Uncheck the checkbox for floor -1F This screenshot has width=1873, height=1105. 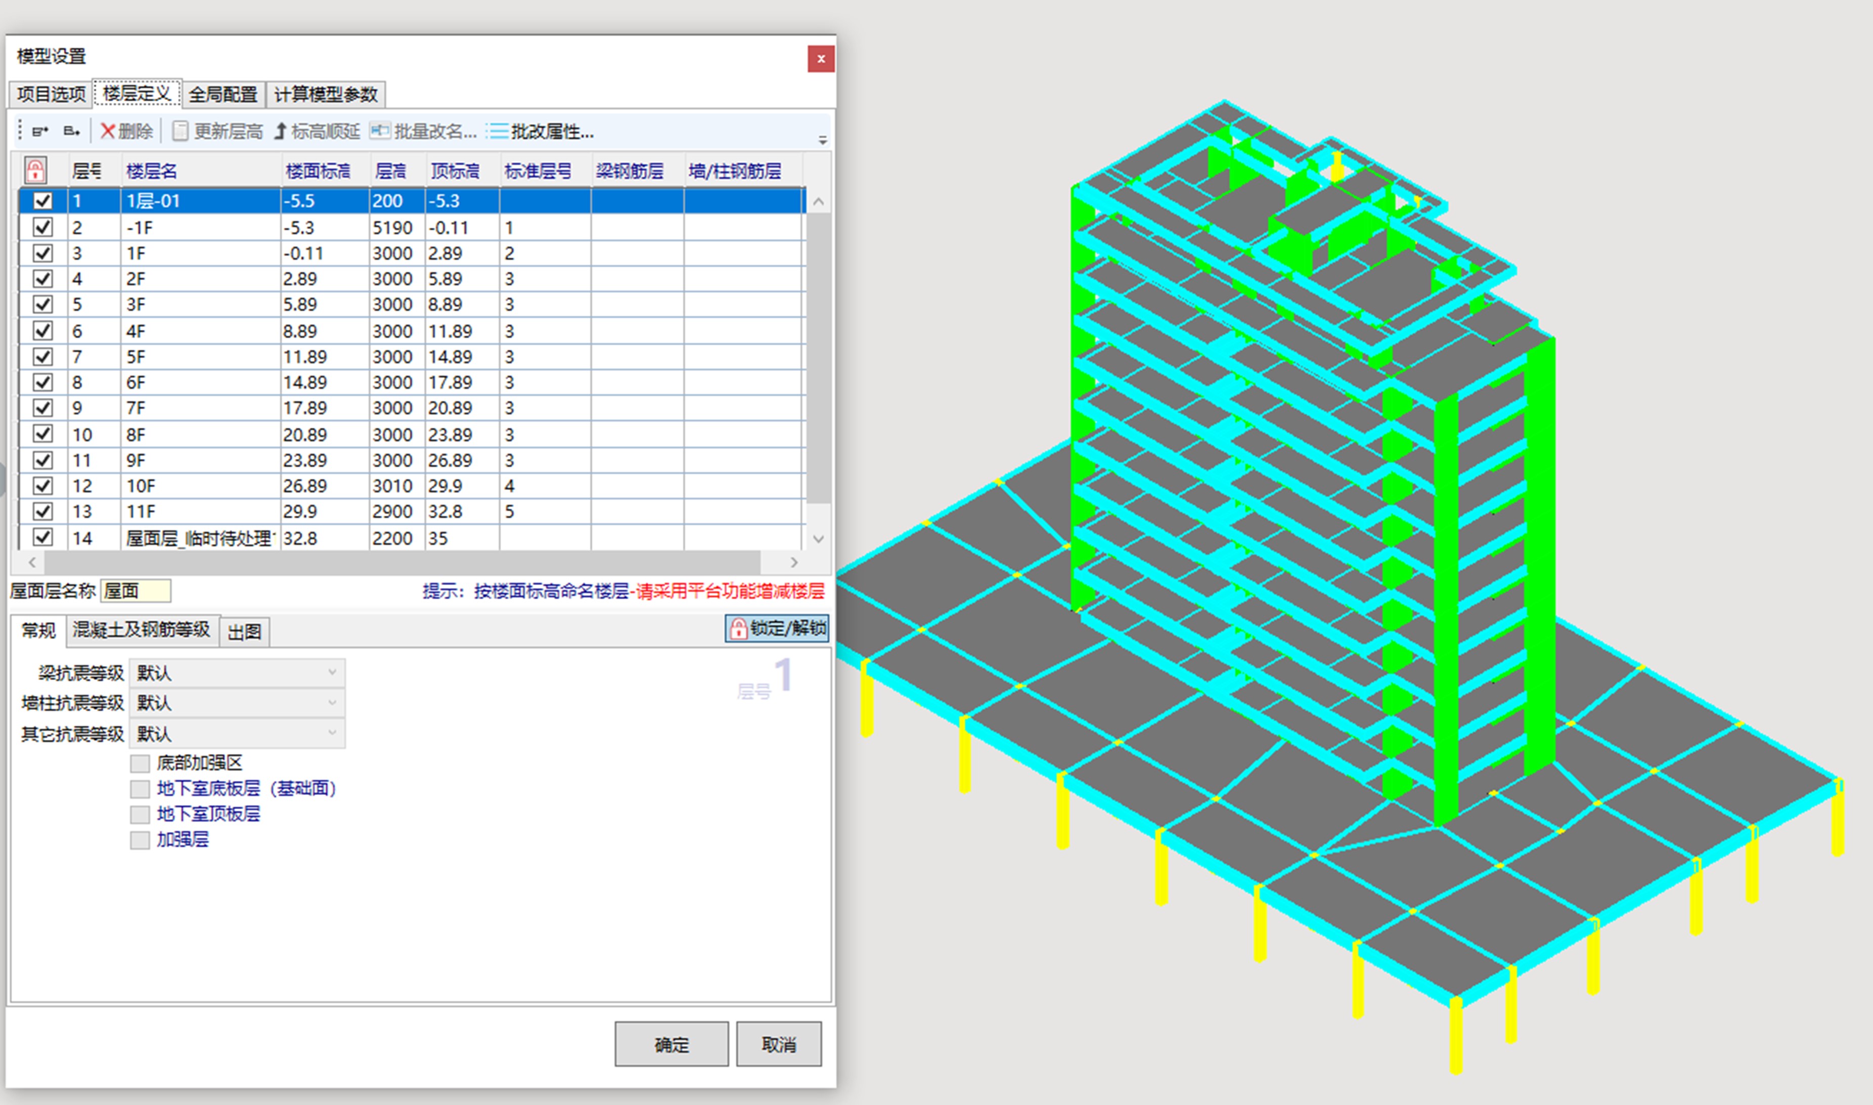coord(43,227)
